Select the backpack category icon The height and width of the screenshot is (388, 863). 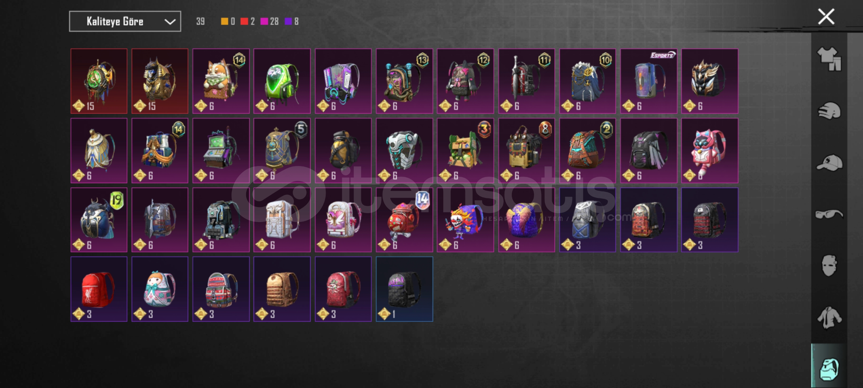[829, 369]
